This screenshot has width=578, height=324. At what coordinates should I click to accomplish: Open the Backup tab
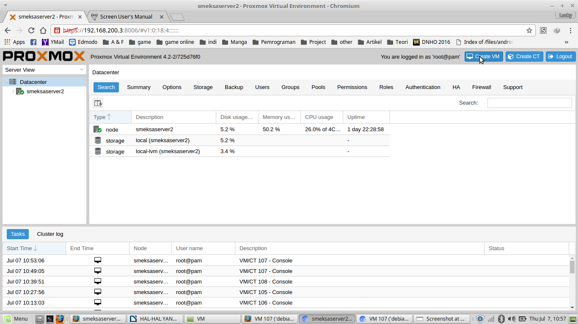[234, 87]
